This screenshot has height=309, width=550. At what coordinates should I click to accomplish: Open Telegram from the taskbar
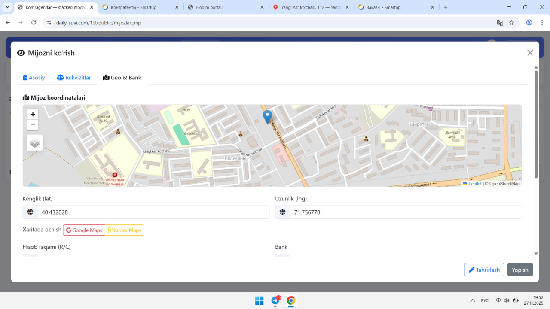pos(275,300)
